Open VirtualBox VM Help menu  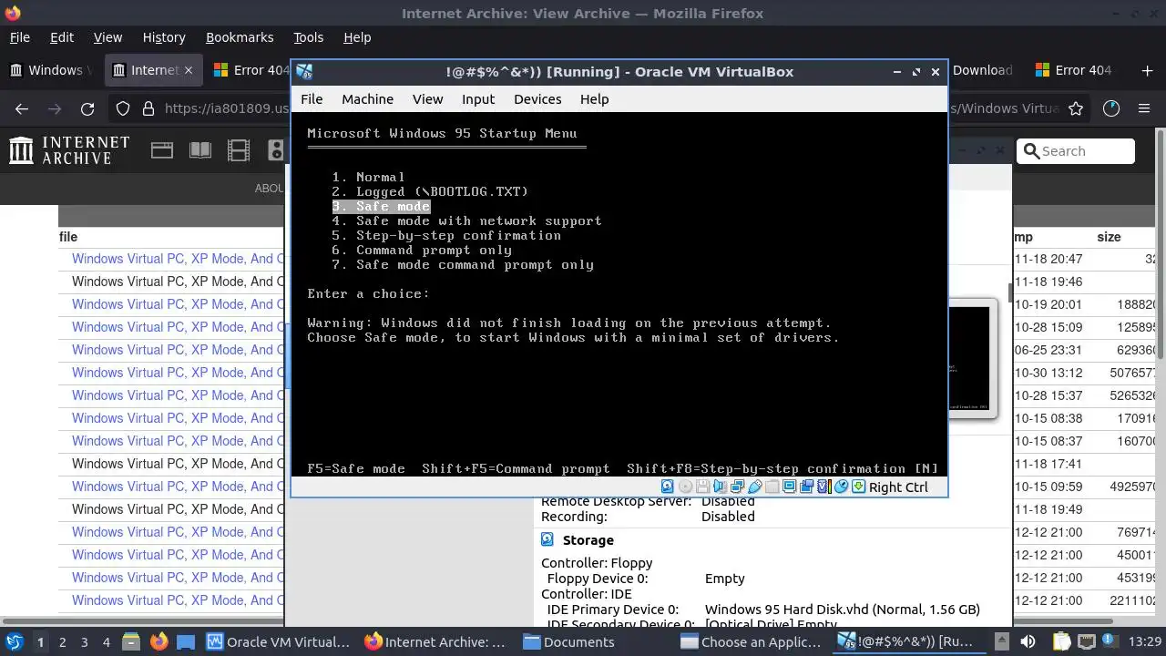coord(594,99)
